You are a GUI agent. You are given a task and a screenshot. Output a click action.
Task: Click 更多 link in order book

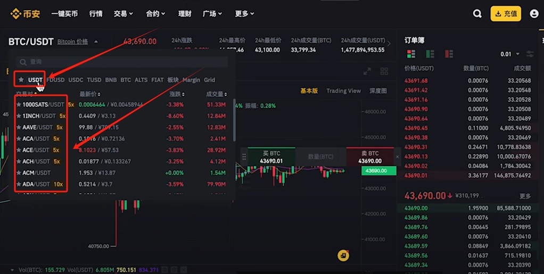525,196
